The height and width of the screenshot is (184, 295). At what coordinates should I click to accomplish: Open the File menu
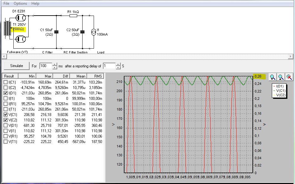coord(6,3)
